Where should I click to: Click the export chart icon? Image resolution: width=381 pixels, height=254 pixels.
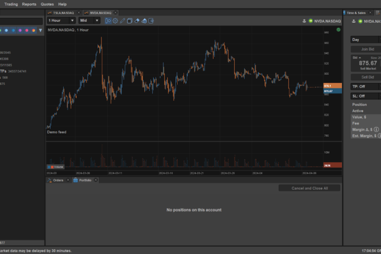click(x=151, y=20)
